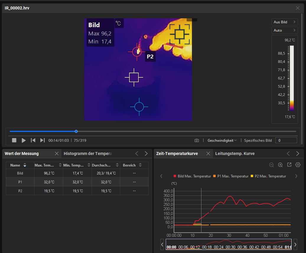
Task: Click the stop playback square button
Action: coord(14,141)
